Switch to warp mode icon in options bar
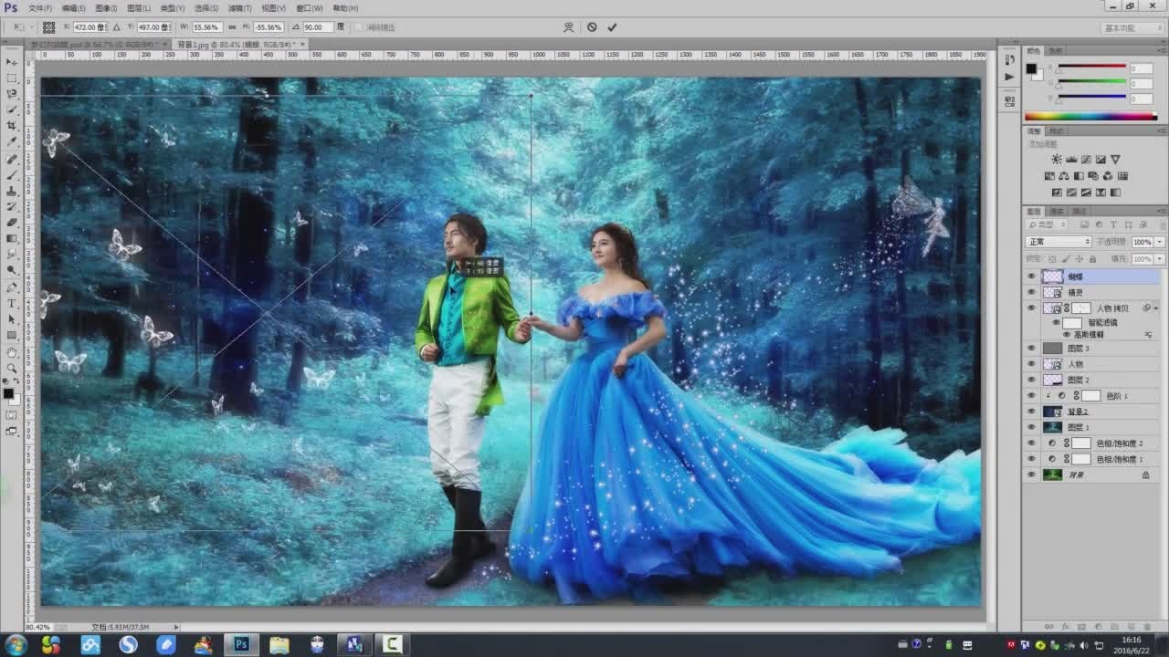Image resolution: width=1169 pixels, height=657 pixels. click(569, 27)
